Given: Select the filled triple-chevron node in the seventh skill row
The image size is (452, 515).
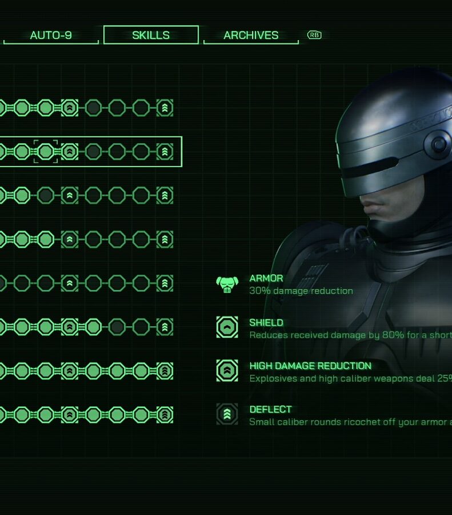Looking at the screenshot, I should 165,371.
